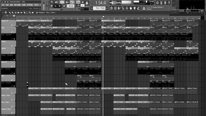Image resolution: width=206 pixels, height=116 pixels.
Task: Stop playback
Action: [60, 6]
